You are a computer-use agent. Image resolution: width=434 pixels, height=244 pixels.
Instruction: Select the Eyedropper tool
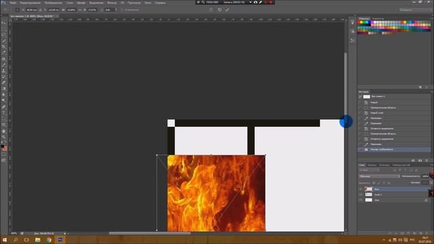point(3,53)
